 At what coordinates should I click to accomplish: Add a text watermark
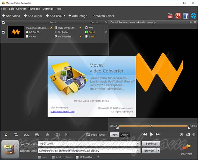pyautogui.click(x=26, y=135)
